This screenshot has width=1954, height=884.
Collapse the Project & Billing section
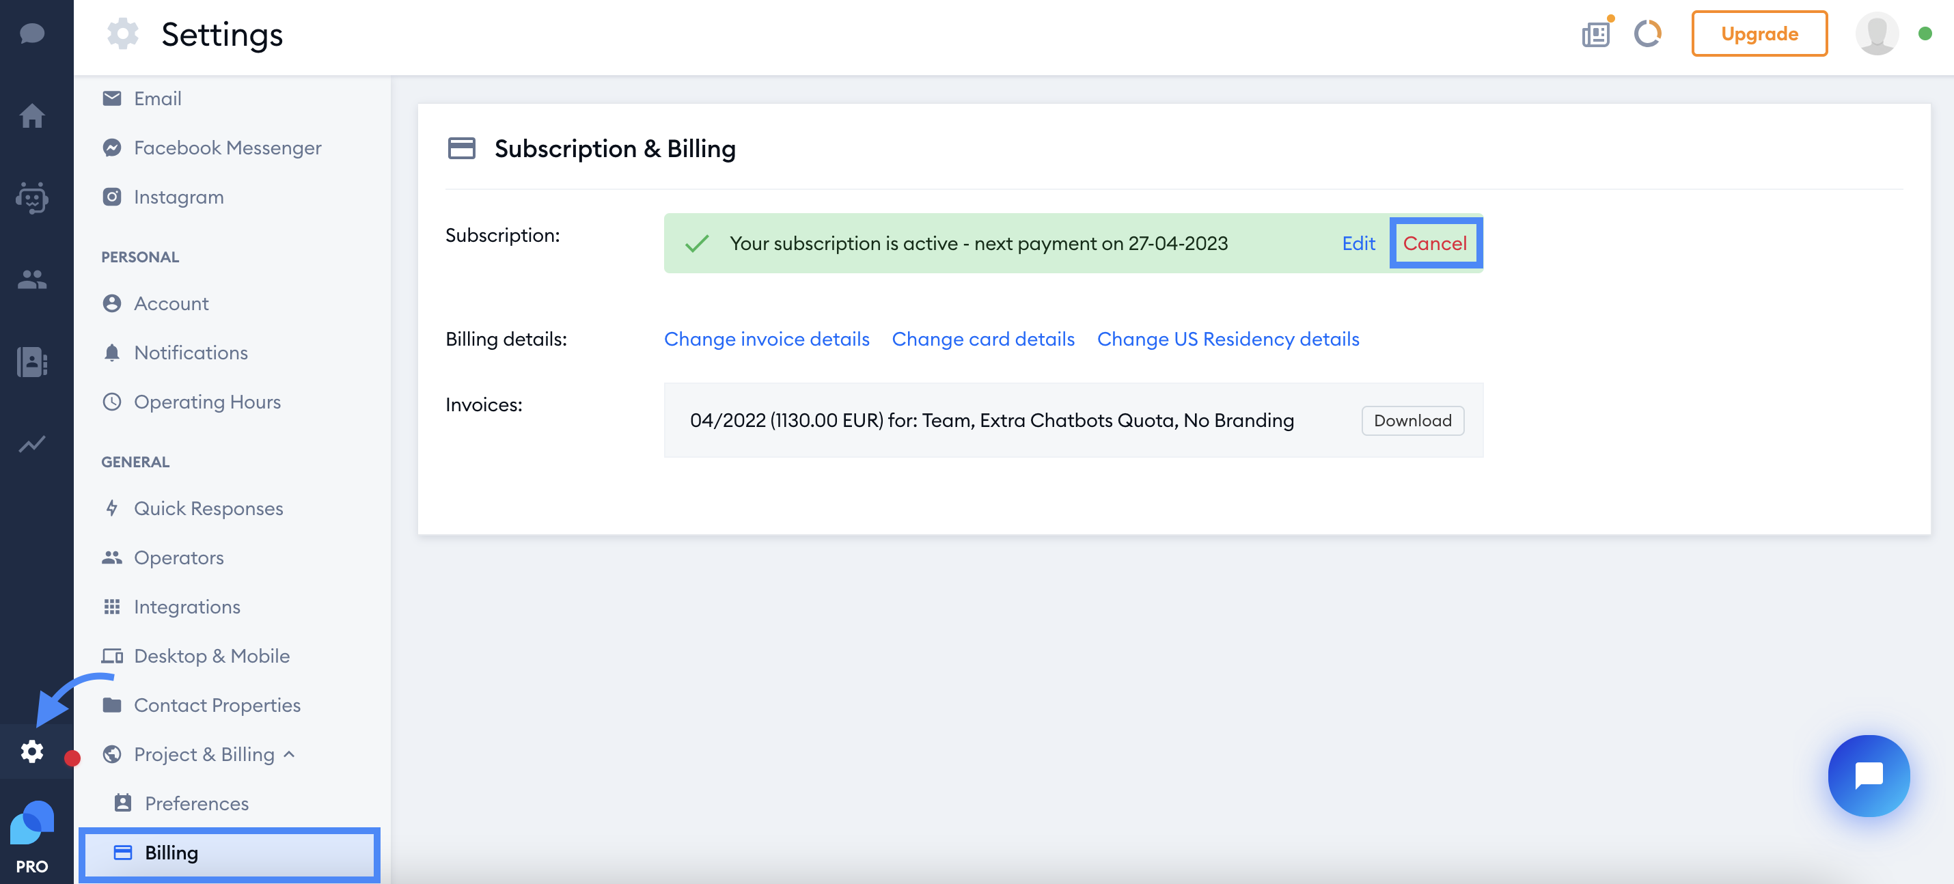pos(199,754)
